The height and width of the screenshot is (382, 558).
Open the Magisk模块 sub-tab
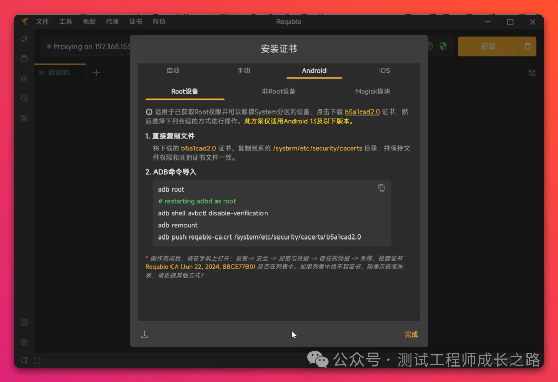click(x=373, y=91)
